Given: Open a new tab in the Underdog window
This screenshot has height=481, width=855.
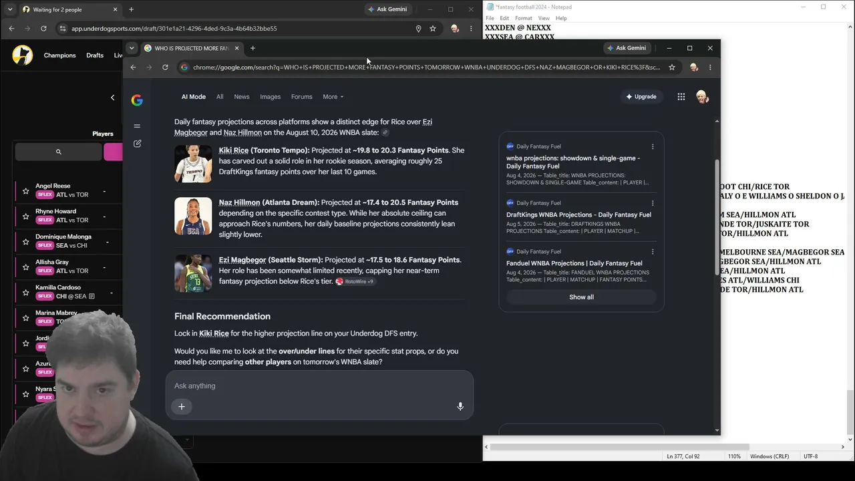Looking at the screenshot, I should click(131, 9).
